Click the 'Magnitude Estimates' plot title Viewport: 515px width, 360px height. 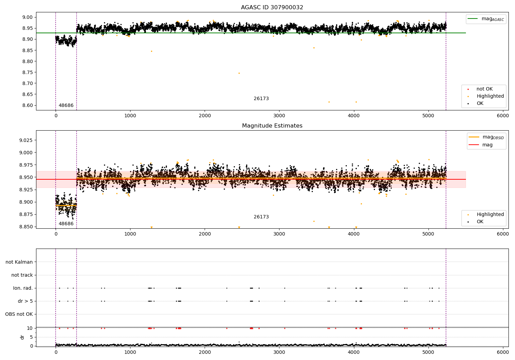[x=272, y=125]
